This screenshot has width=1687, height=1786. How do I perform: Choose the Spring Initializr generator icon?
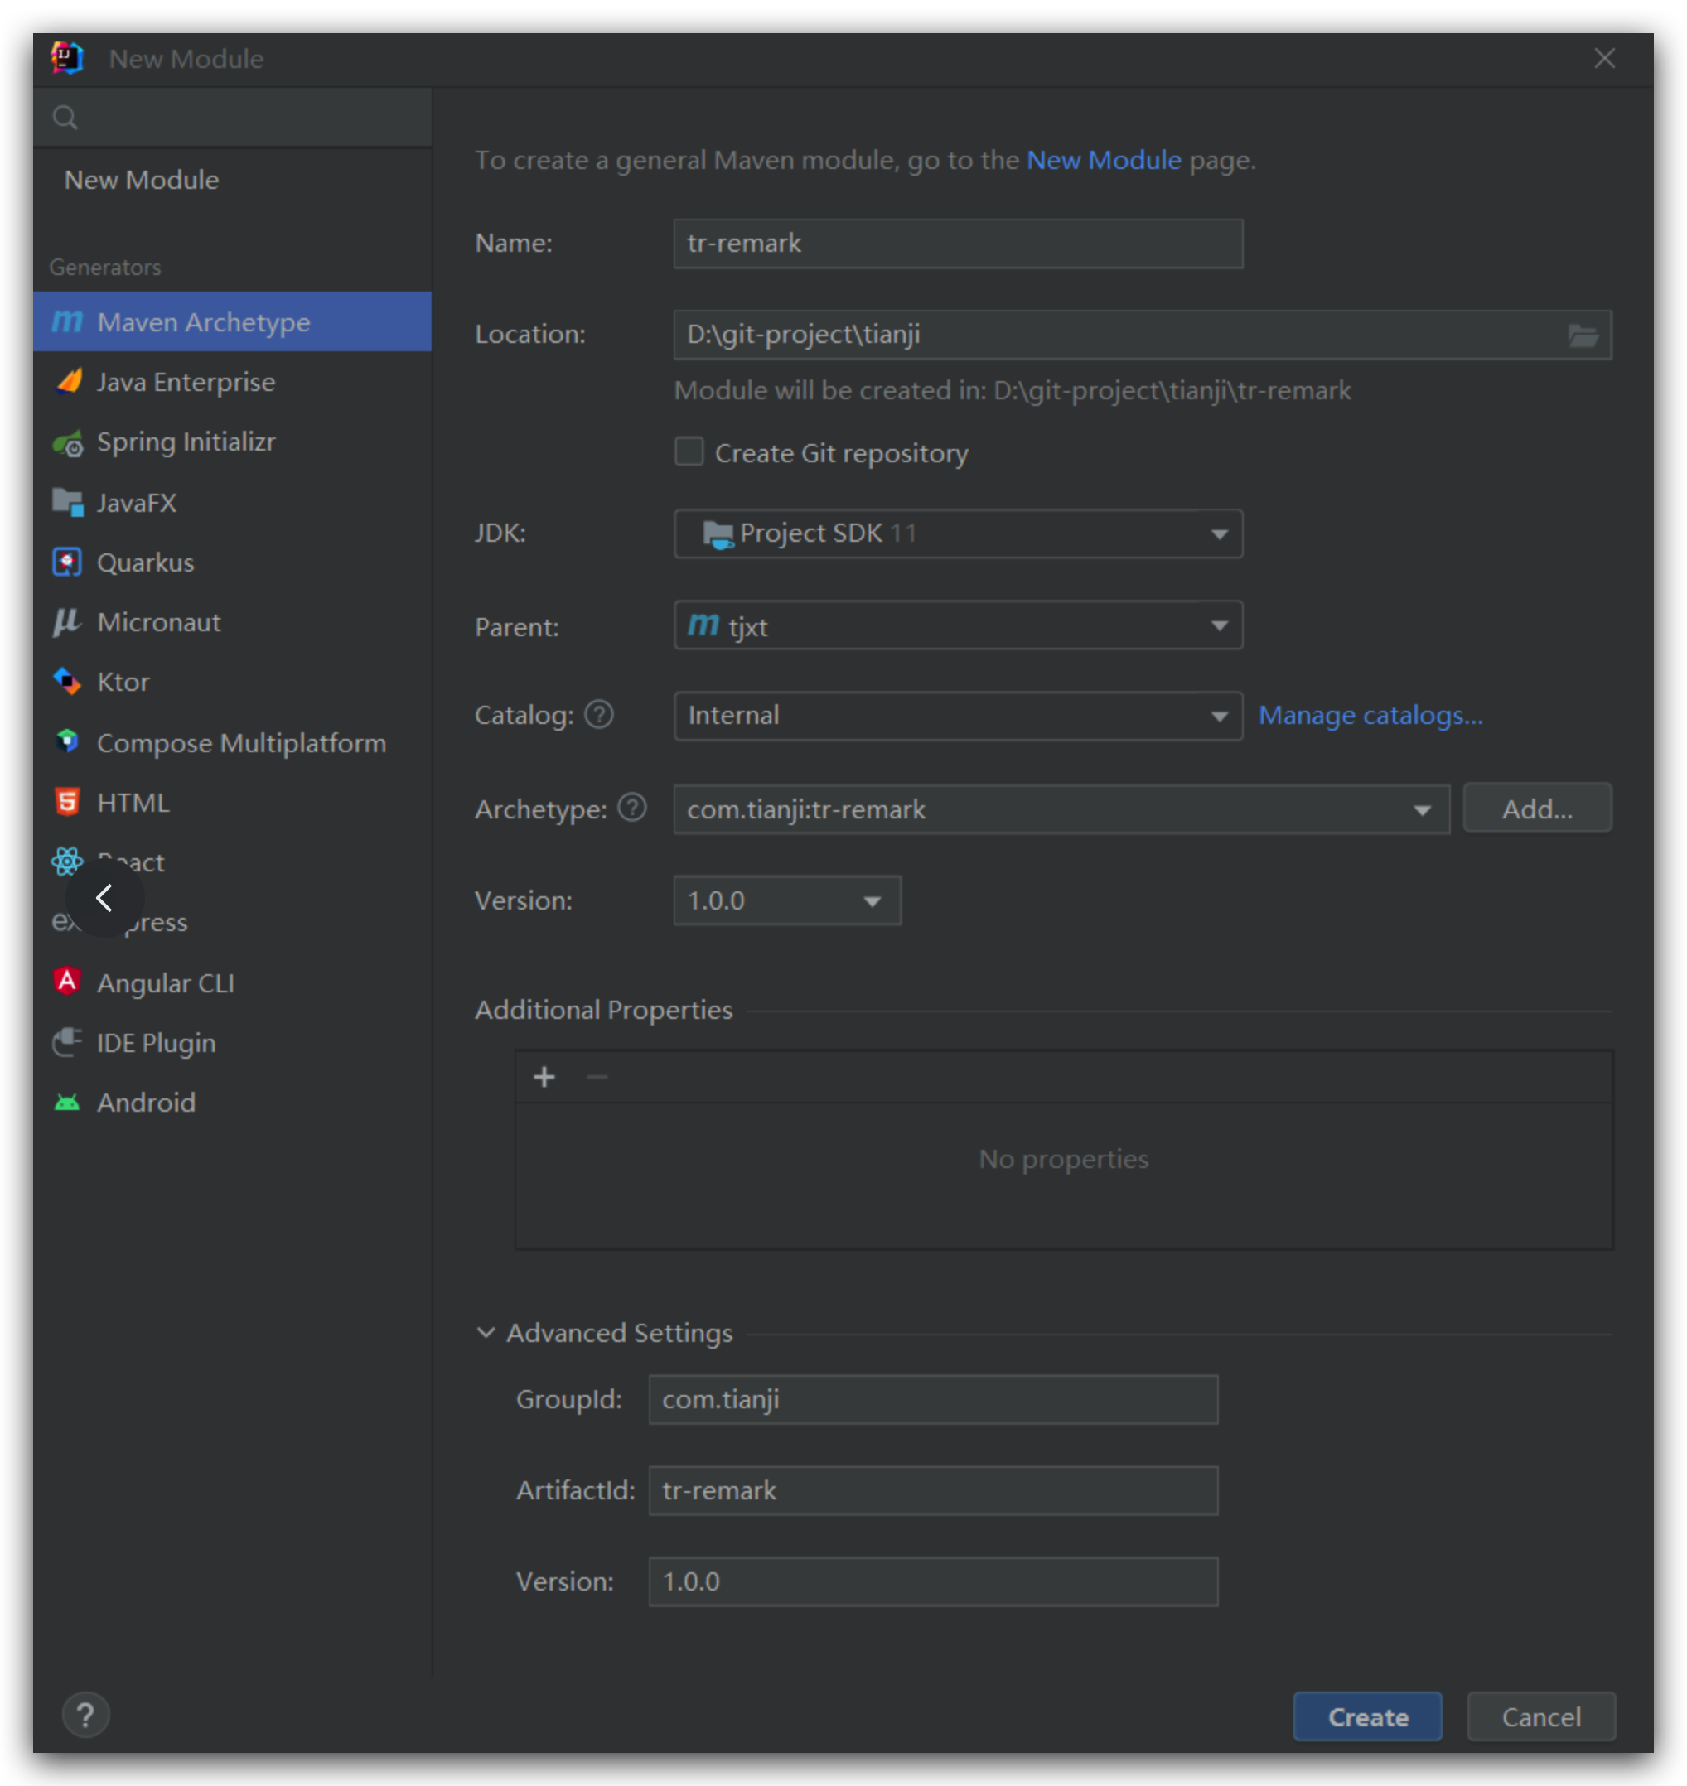click(x=68, y=442)
